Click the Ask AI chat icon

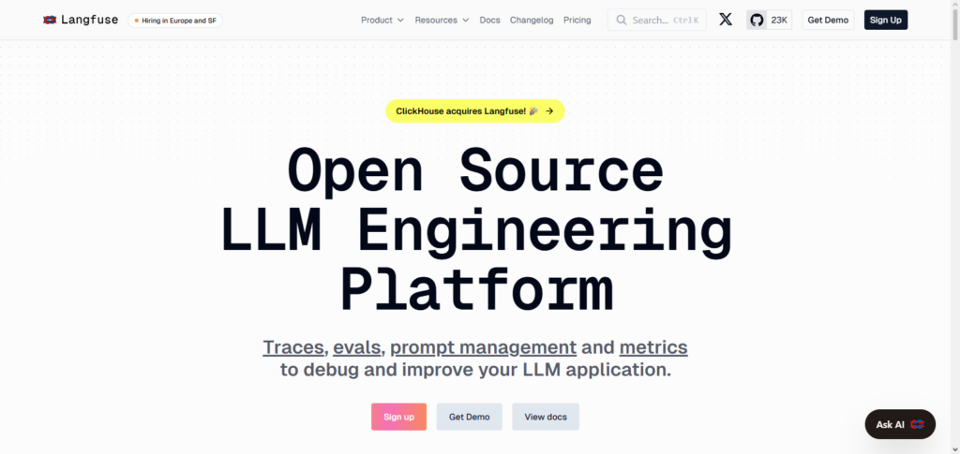[918, 425]
